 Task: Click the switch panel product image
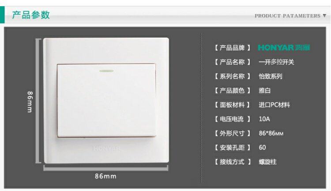tap(106, 100)
